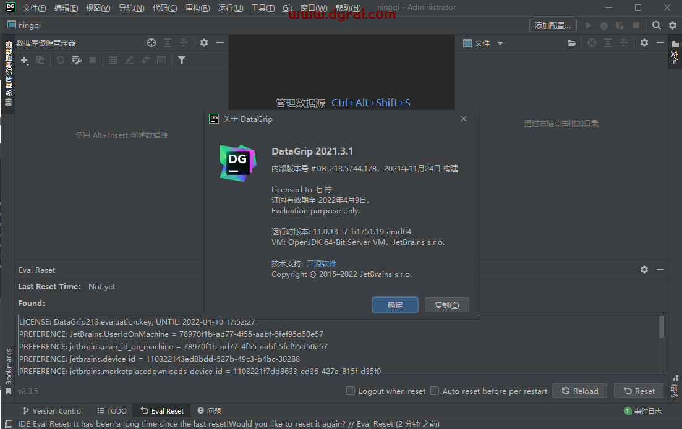This screenshot has height=429, width=682.
Task: Add a new data source with plus icon
Action: click(x=25, y=61)
